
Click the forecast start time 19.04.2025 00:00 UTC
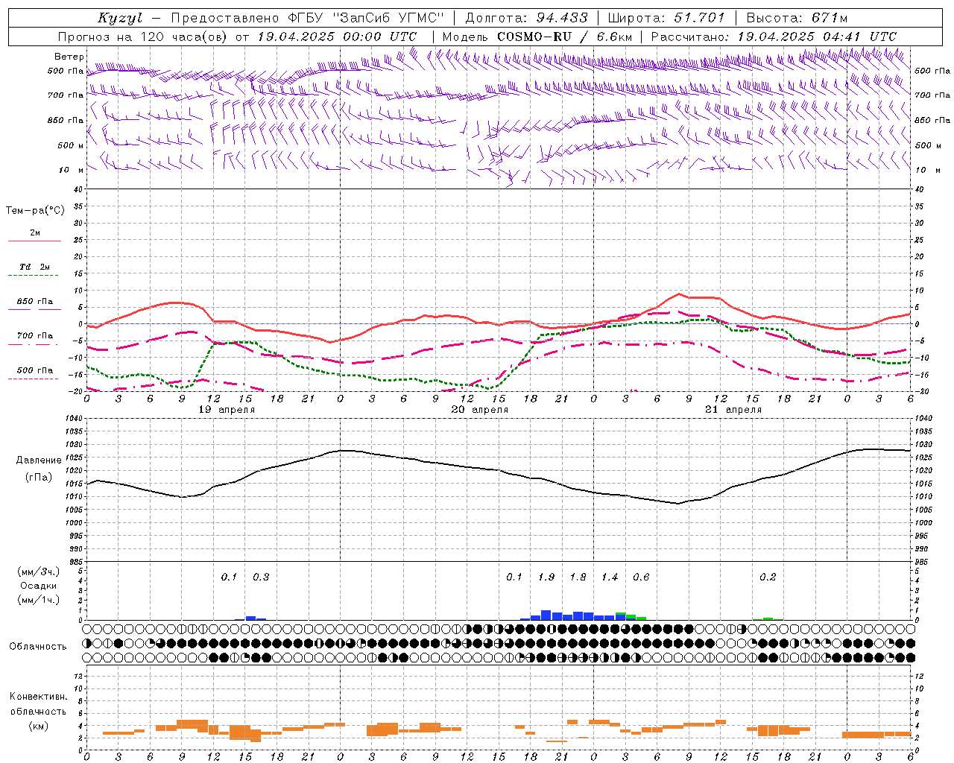pyautogui.click(x=337, y=37)
